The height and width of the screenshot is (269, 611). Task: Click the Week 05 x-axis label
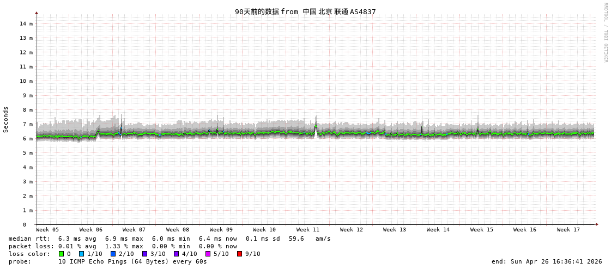click(x=47, y=230)
